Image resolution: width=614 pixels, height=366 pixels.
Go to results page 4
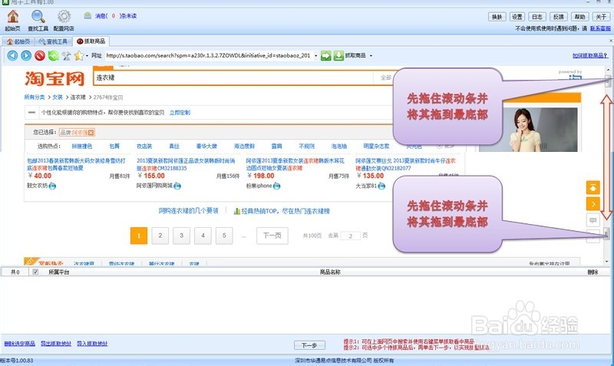click(203, 236)
